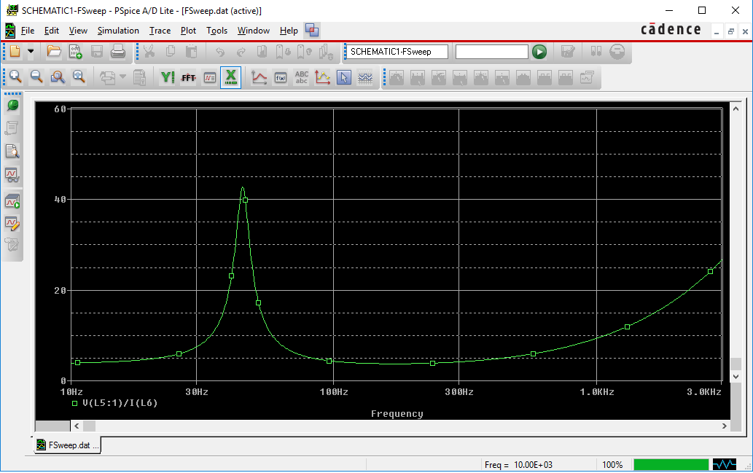Click the Text Label ABC icon

point(302,77)
